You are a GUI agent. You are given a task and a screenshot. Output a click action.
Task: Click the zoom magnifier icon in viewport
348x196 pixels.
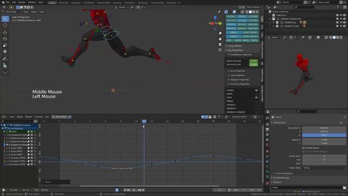(x=220, y=33)
